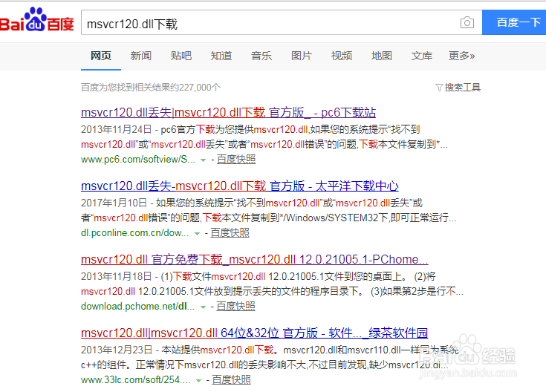Open the 绿茶软件园 64位&32位 result
This screenshot has width=546, height=392.
pos(255,333)
